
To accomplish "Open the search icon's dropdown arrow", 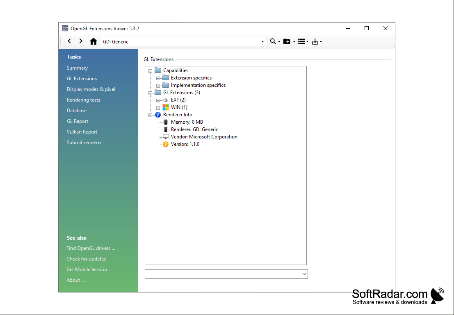I will click(279, 42).
